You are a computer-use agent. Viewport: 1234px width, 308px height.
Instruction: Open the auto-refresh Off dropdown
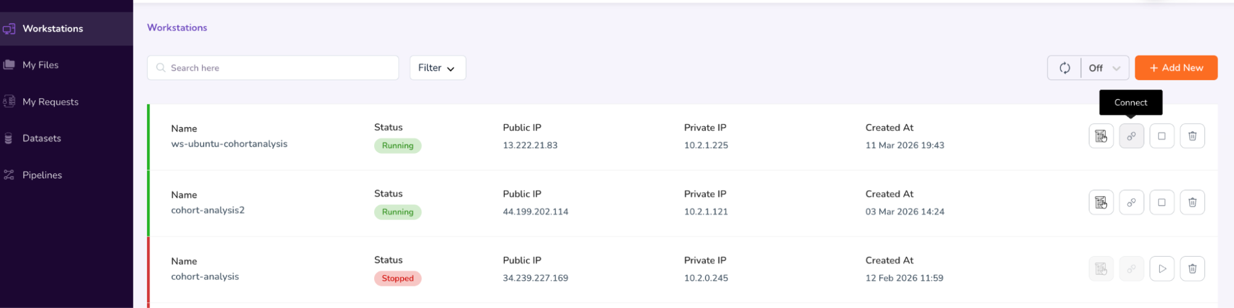click(x=1104, y=68)
